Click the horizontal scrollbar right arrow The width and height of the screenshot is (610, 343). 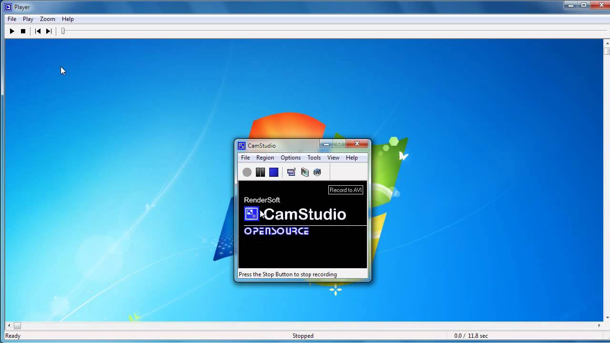coord(600,326)
